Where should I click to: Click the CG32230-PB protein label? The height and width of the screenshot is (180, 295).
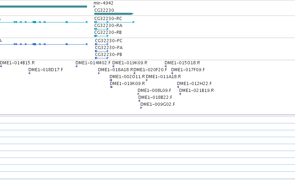pos(109,55)
